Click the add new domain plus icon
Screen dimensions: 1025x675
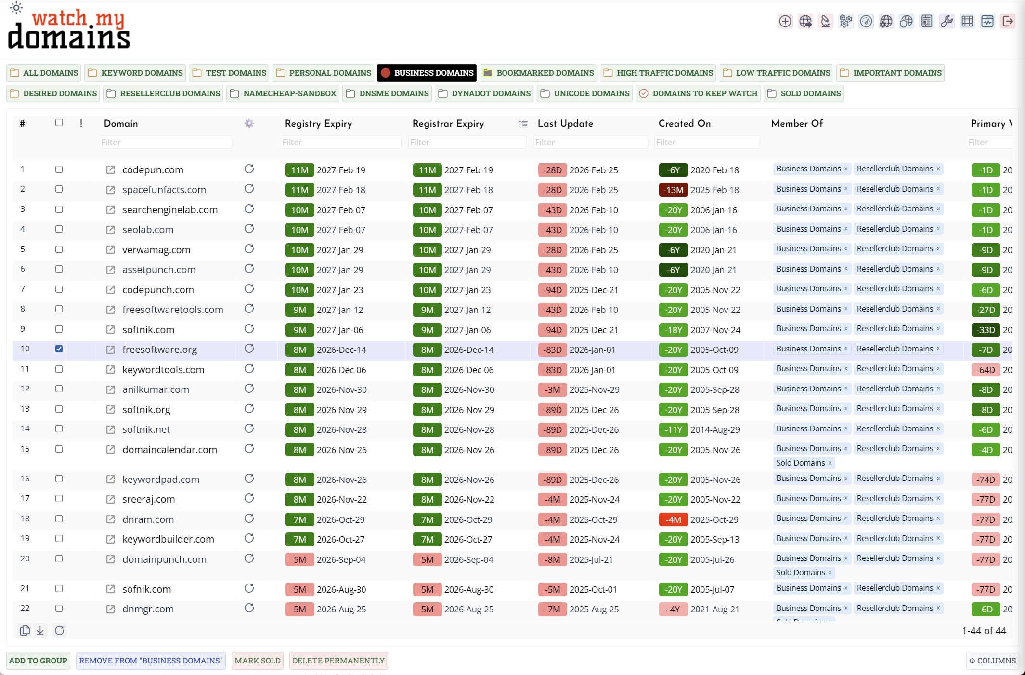pyautogui.click(x=785, y=21)
